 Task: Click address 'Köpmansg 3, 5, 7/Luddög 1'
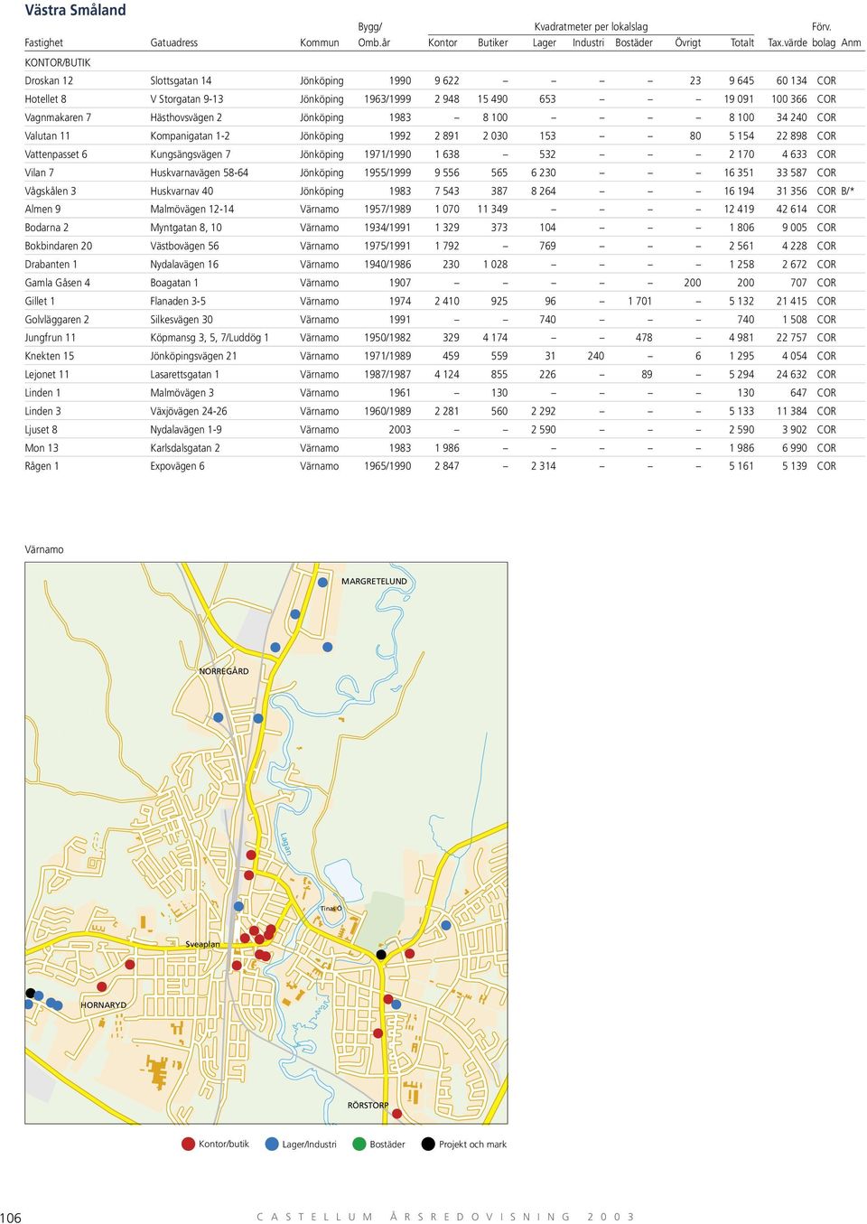click(210, 338)
